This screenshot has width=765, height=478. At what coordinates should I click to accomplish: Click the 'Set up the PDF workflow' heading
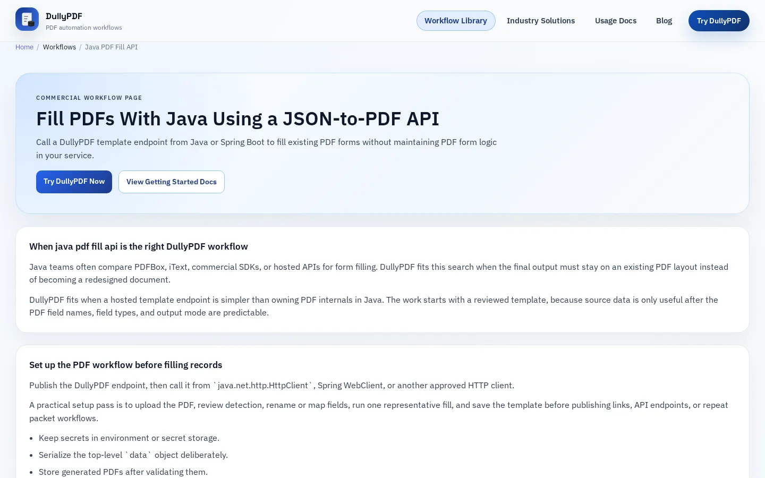coord(126,365)
